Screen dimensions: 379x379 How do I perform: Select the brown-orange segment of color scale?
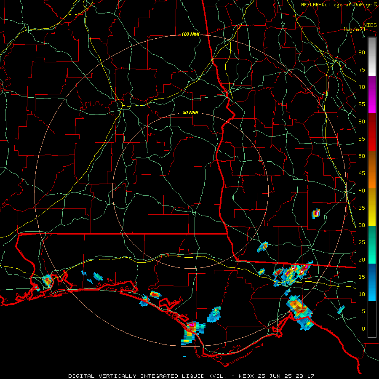tap(372, 169)
